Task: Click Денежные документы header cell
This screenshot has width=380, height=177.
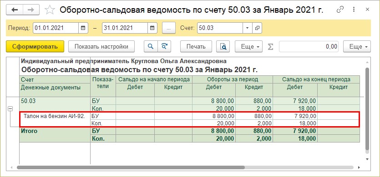Action: tap(55, 90)
